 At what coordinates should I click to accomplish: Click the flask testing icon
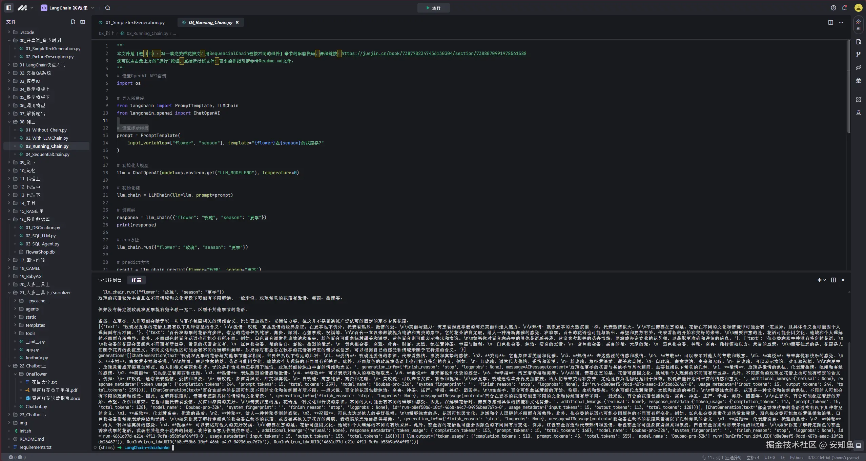click(x=858, y=113)
